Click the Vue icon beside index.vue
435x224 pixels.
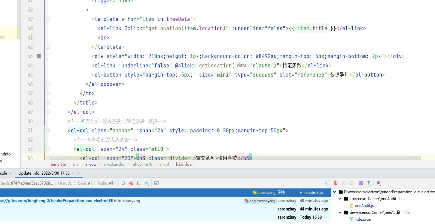351,220
